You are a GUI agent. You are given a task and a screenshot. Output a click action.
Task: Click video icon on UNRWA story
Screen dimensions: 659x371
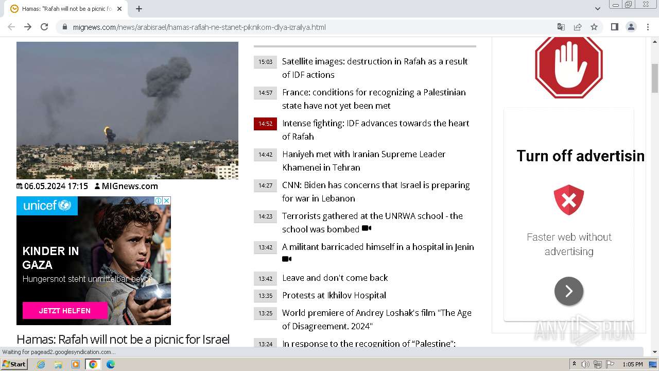click(x=367, y=228)
